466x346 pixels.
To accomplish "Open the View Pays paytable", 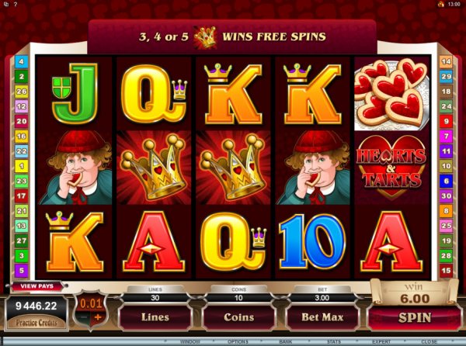I will 37,286.
